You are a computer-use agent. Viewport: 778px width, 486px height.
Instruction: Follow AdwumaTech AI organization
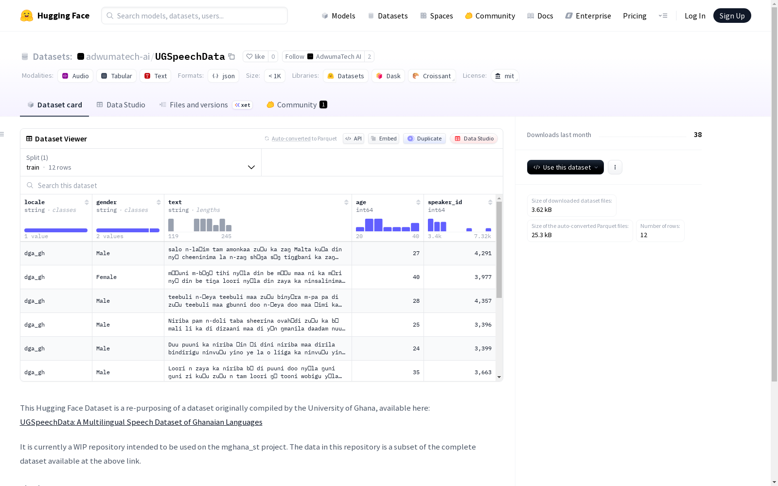pos(323,56)
